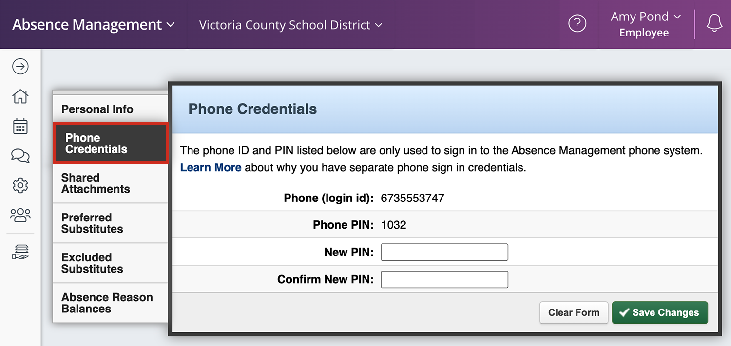Expand sidebar with the arrow circle icon
This screenshot has width=731, height=346.
click(x=20, y=67)
